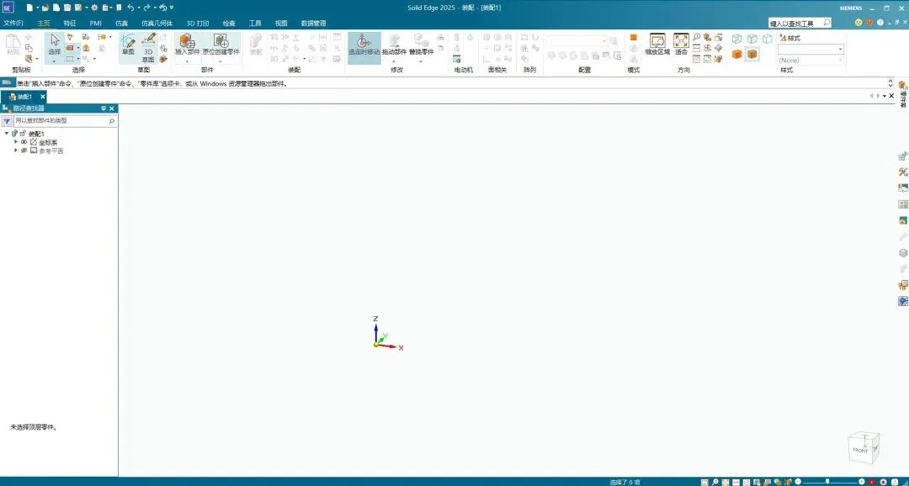909x486 pixels.
Task: Click the Fit (适合) view icon
Action: (x=681, y=40)
